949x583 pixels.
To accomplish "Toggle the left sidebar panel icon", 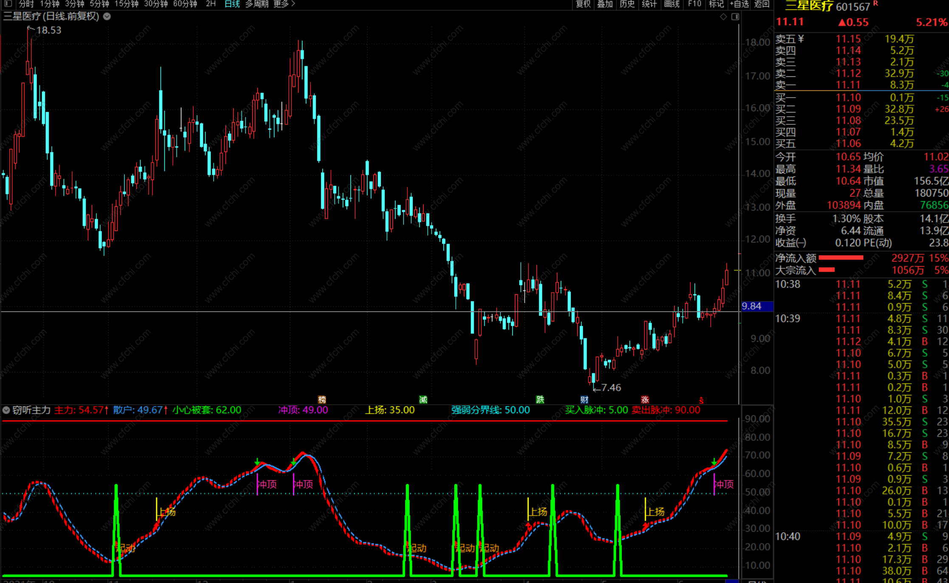I will [8, 4].
